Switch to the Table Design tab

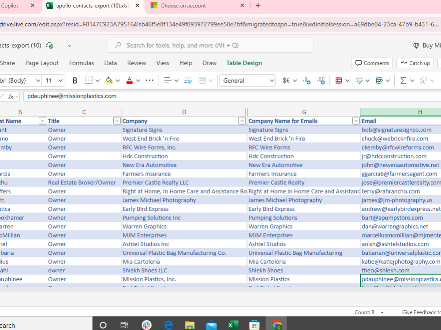pos(244,63)
